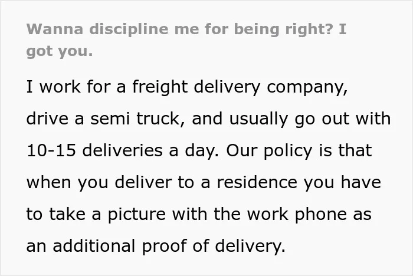Click the opening words 'I work'
Image resolution: width=413 pixels, height=276 pixels.
click(x=54, y=87)
